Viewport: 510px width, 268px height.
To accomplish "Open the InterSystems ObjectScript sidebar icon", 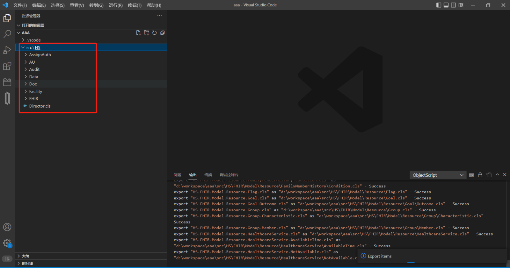I will (x=7, y=98).
